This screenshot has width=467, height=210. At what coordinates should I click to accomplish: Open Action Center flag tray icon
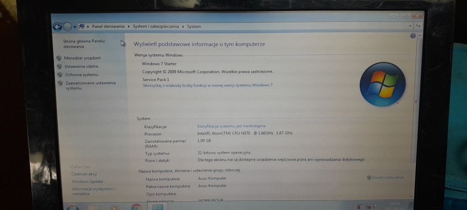376,206
